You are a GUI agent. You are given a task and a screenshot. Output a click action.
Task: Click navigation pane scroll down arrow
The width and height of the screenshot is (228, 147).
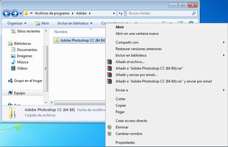(x=46, y=103)
